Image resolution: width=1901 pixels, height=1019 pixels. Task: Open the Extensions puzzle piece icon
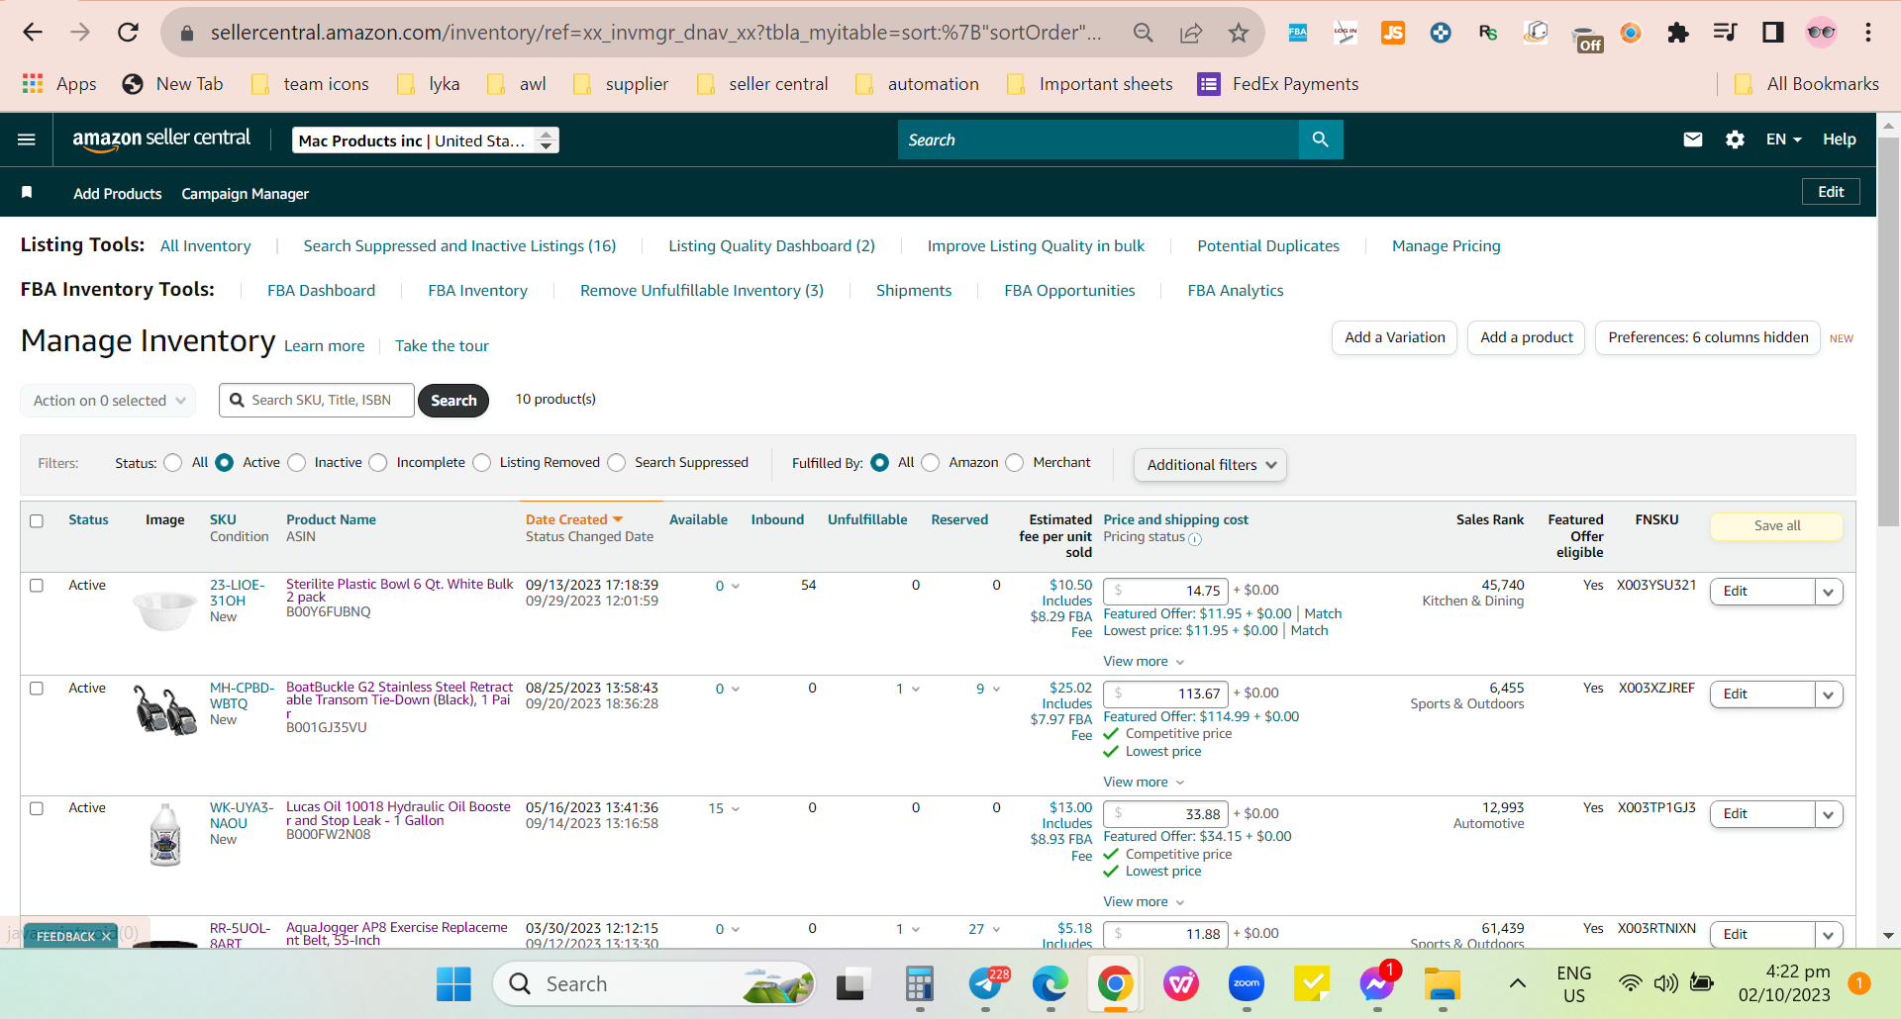(1678, 33)
